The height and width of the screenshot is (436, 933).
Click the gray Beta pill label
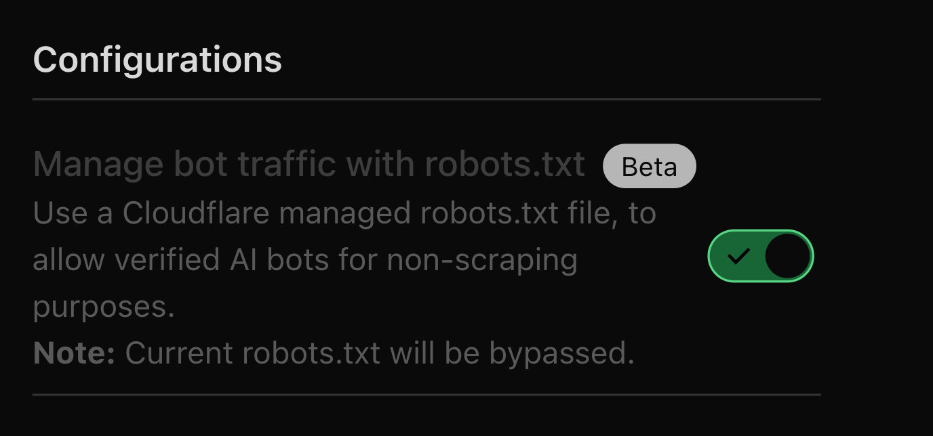(649, 166)
